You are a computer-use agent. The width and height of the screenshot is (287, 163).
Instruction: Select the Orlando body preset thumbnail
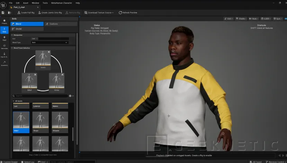coord(60,122)
